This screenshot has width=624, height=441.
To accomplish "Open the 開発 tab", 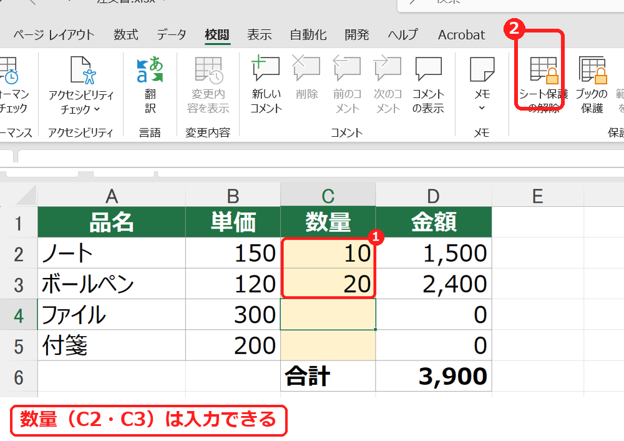I will coord(357,35).
